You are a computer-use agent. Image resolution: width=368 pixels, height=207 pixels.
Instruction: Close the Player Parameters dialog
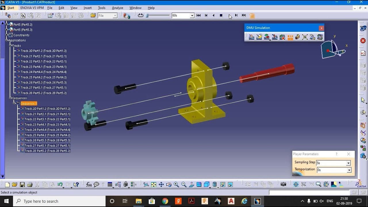(x=348, y=154)
